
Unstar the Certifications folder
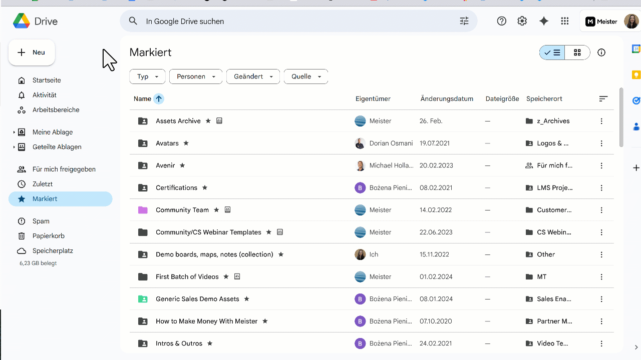click(x=204, y=187)
